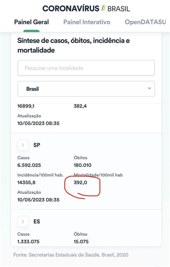The height and width of the screenshot is (267, 170).
Task: Open the Brasil region dropdown arrow
Action: point(149,89)
